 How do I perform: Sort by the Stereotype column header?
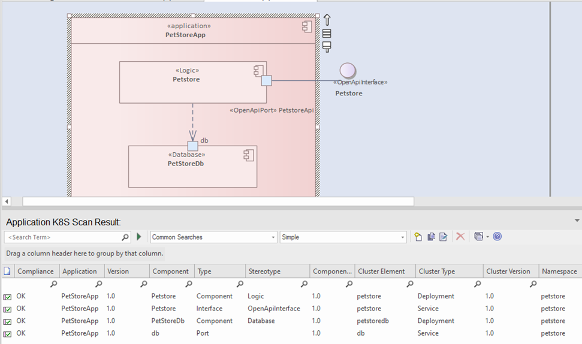(278, 271)
